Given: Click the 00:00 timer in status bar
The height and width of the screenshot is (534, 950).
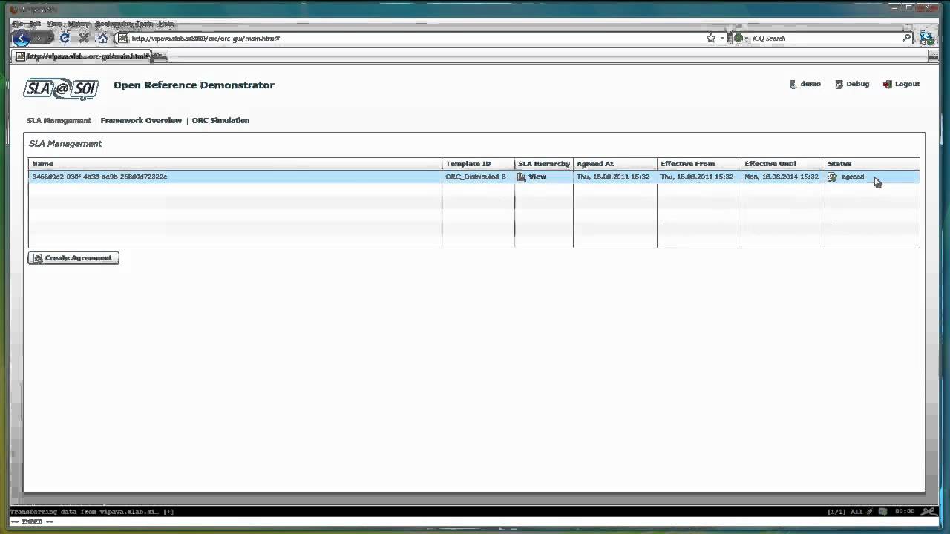Looking at the screenshot, I should [x=905, y=512].
